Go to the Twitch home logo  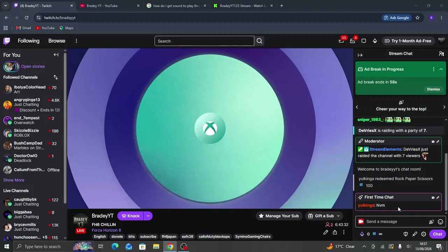tap(7, 41)
